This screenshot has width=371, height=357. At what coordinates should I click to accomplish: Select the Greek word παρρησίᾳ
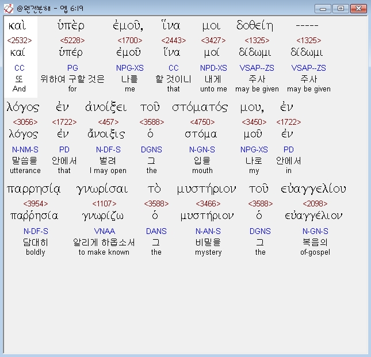[x=33, y=189]
